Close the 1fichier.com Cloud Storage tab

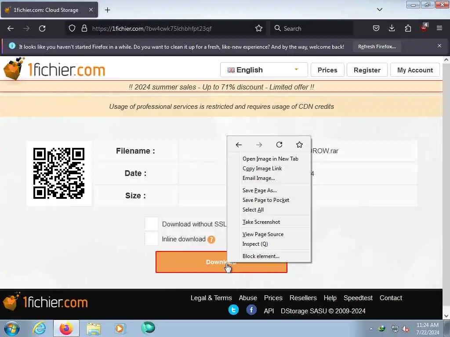coord(91,10)
